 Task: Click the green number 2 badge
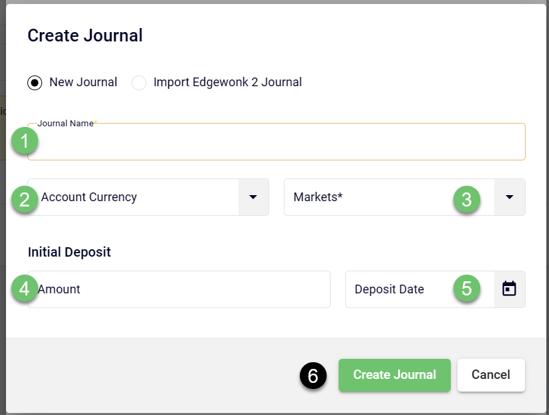[25, 200]
